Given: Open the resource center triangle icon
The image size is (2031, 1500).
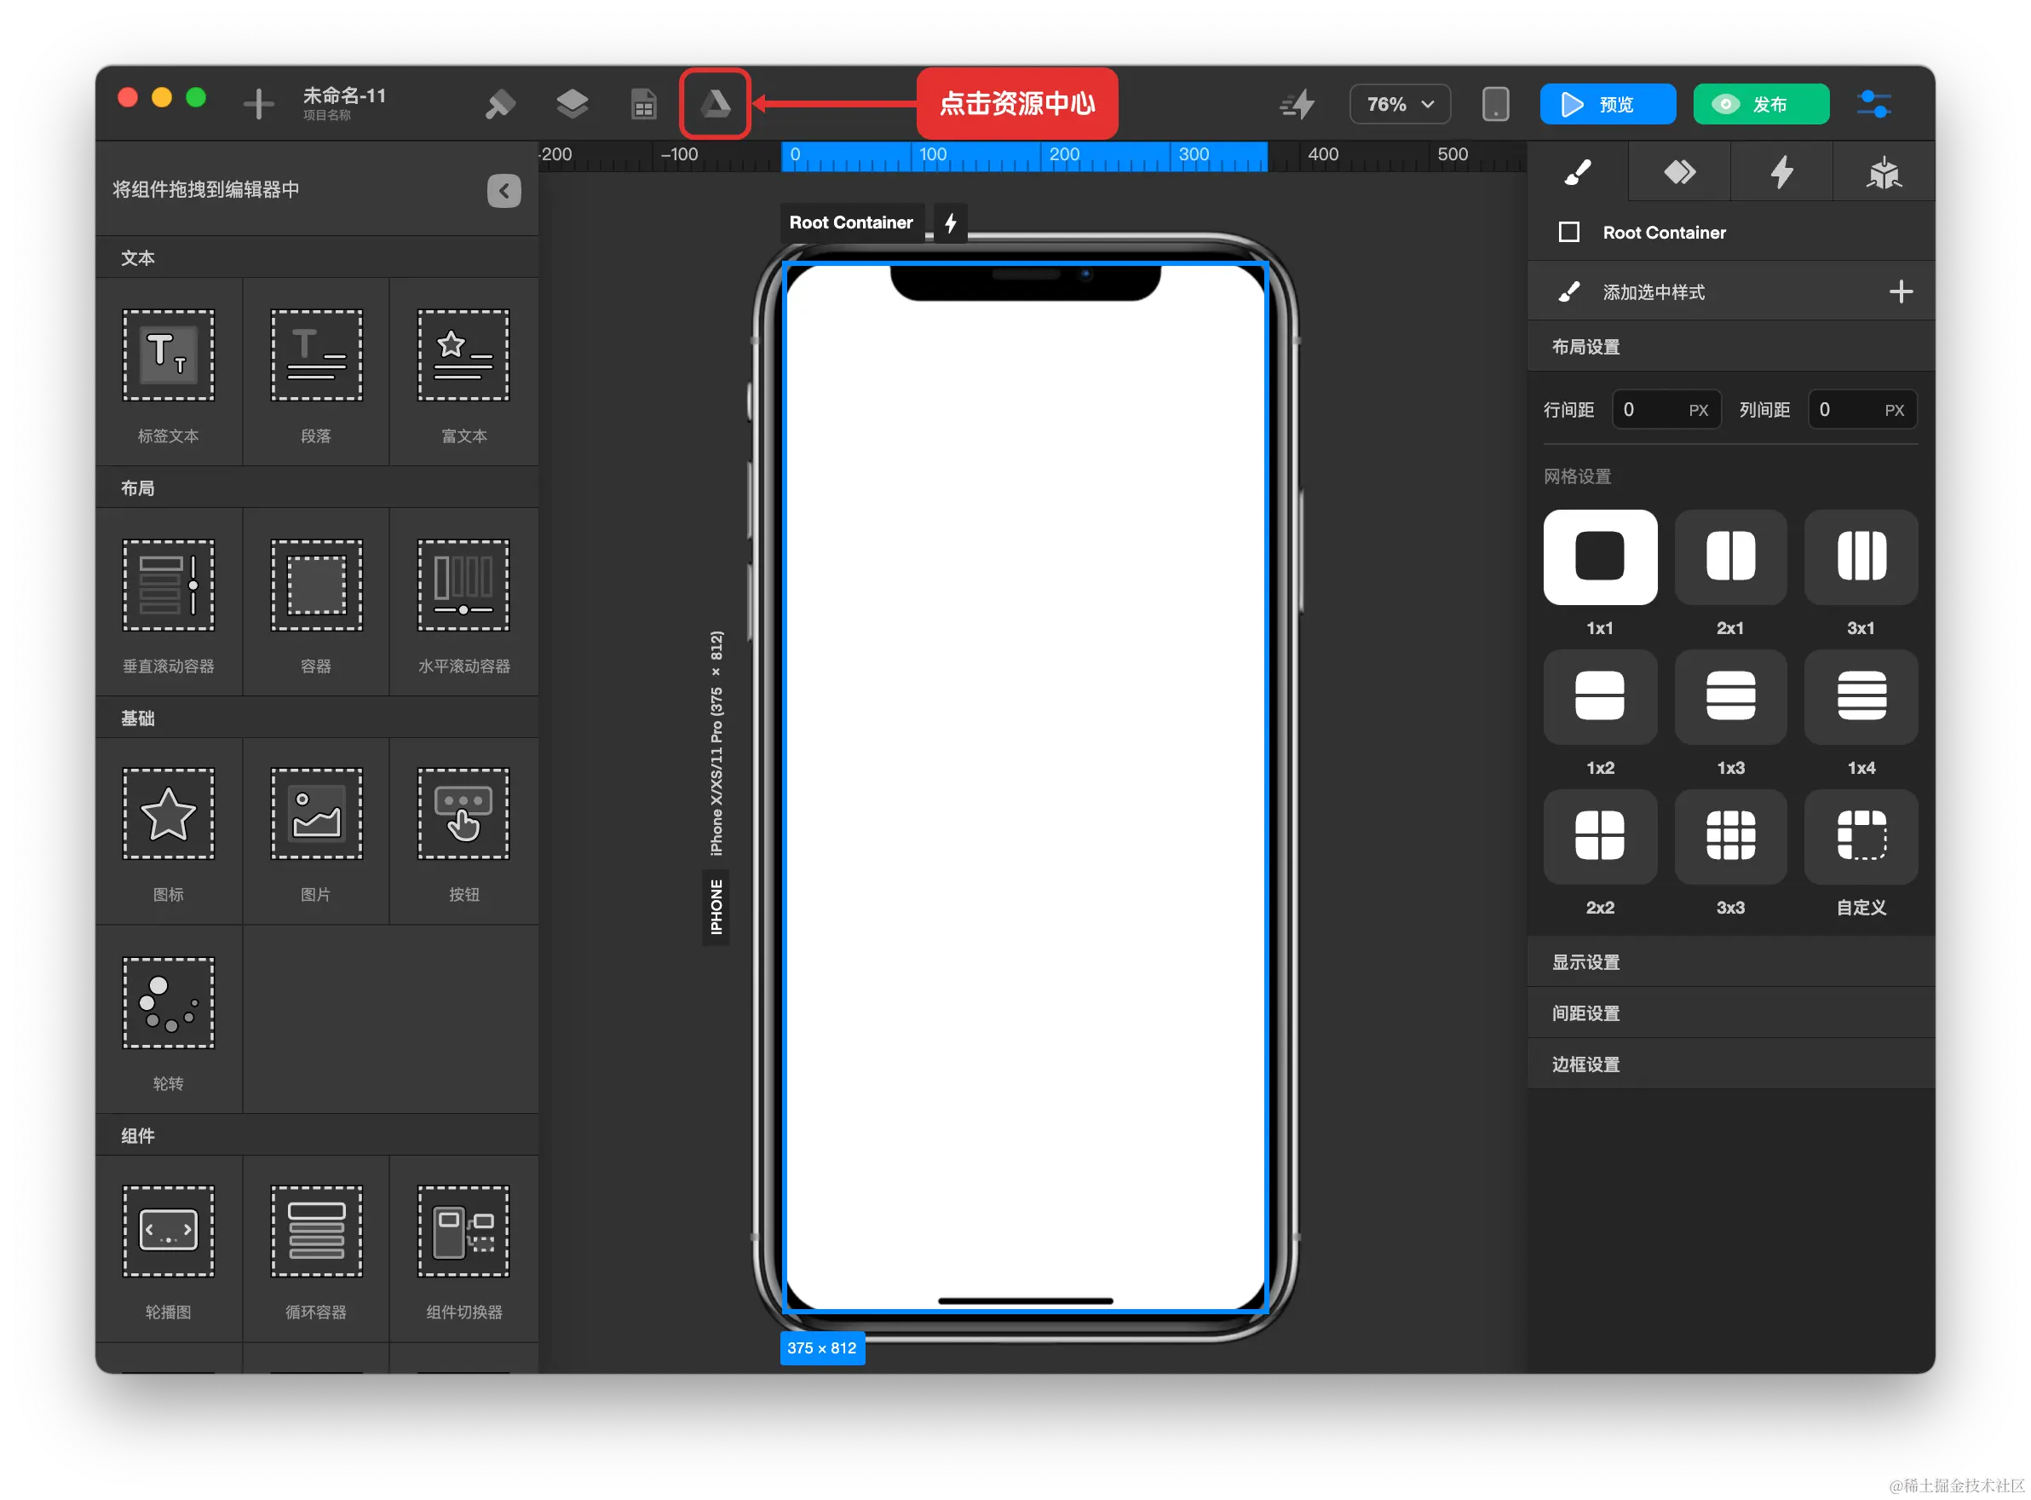Looking at the screenshot, I should coord(715,103).
